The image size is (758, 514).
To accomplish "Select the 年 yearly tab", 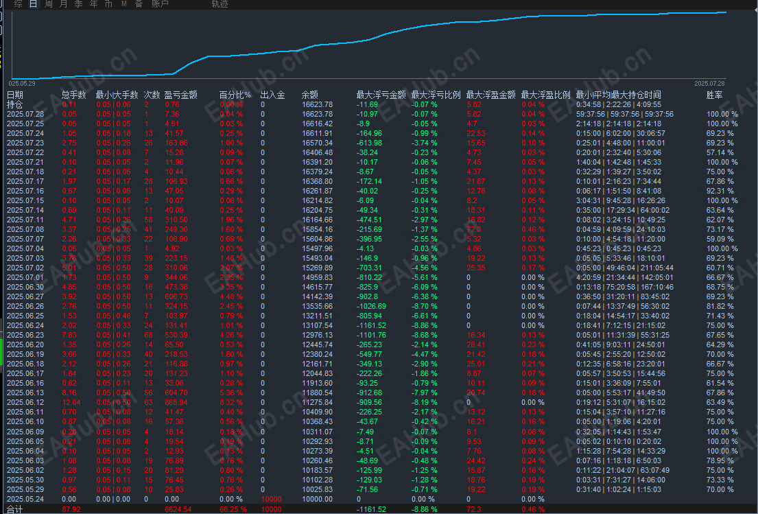I will 93,4.
